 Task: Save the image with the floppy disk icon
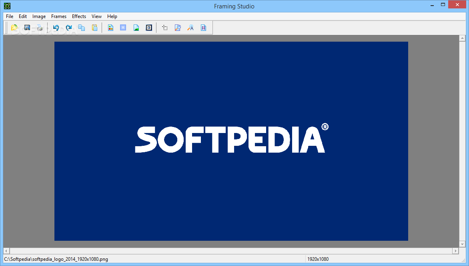tap(27, 28)
